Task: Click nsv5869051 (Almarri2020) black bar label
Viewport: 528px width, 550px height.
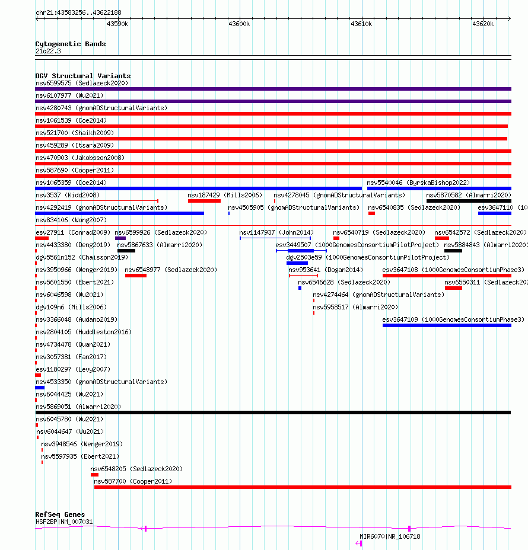Action: tap(78, 407)
